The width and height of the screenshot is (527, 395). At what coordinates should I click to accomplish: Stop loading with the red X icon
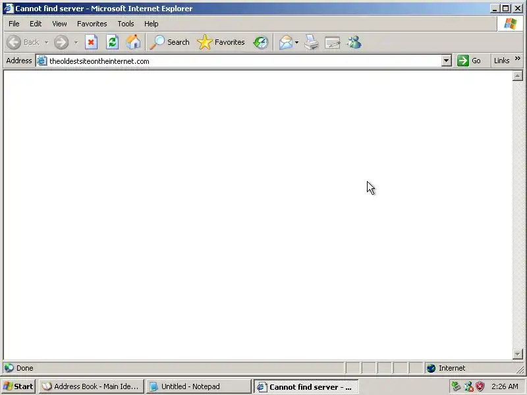(91, 42)
